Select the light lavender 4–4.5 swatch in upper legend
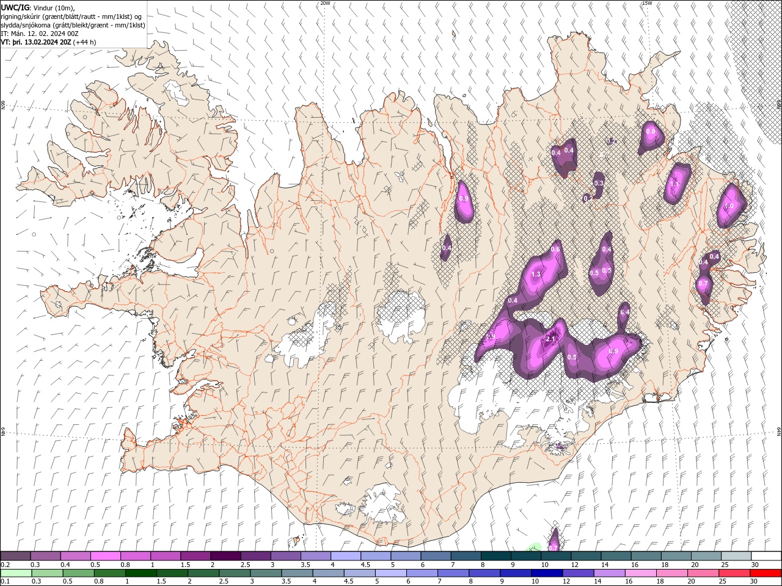The height and width of the screenshot is (586, 782). tap(345, 556)
